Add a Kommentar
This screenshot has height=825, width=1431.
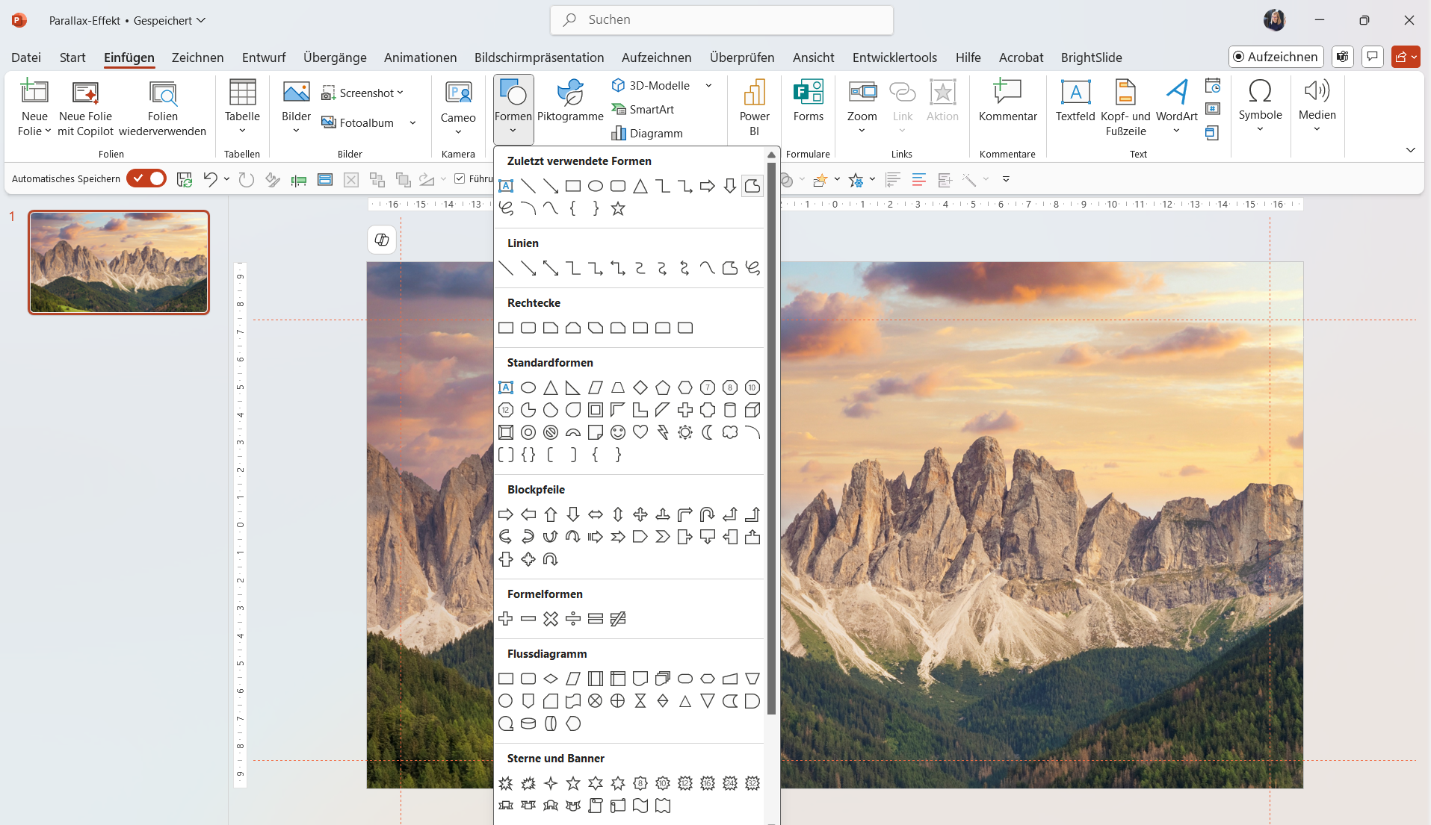1007,102
